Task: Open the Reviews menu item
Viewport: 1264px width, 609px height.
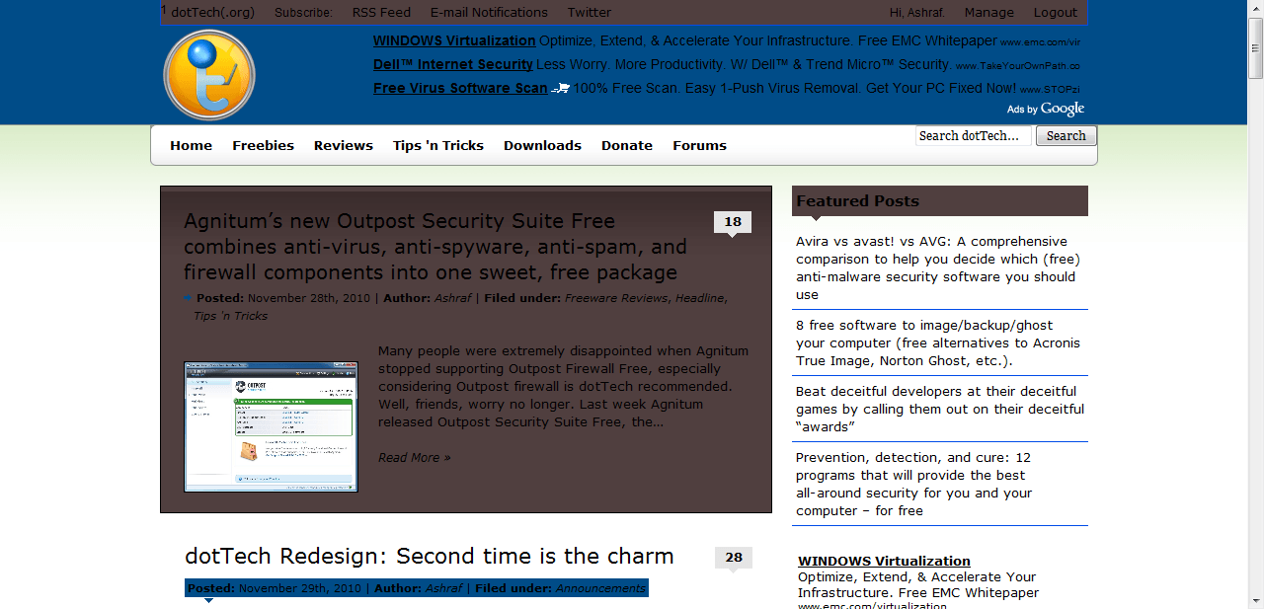Action: pyautogui.click(x=344, y=145)
